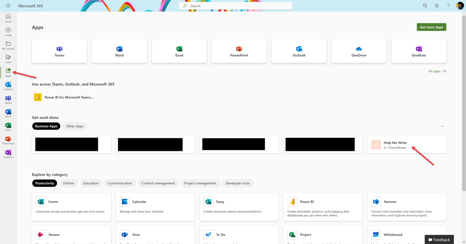The width and height of the screenshot is (466, 244).
Task: Select the Productivity category
Action: click(x=45, y=183)
